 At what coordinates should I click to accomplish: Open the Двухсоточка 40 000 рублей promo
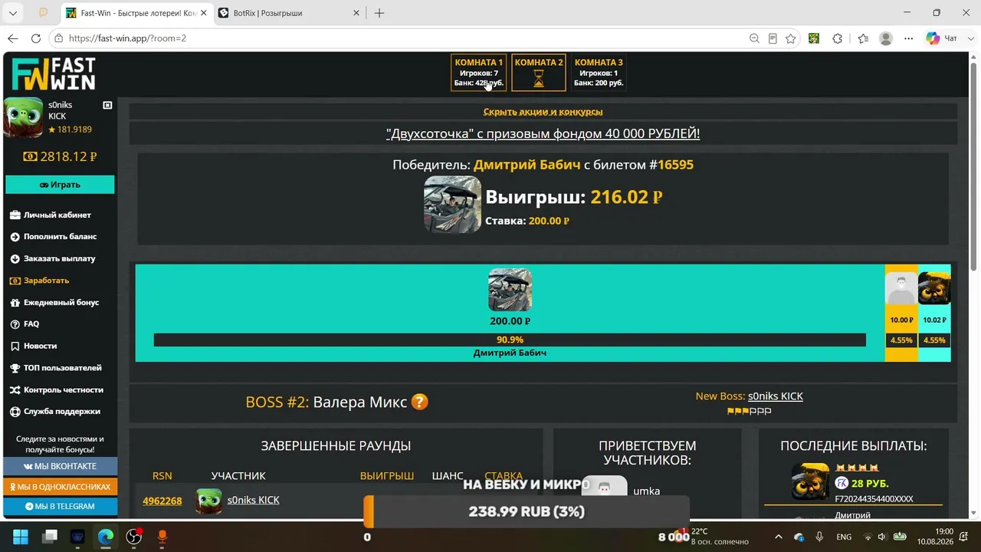click(x=543, y=133)
